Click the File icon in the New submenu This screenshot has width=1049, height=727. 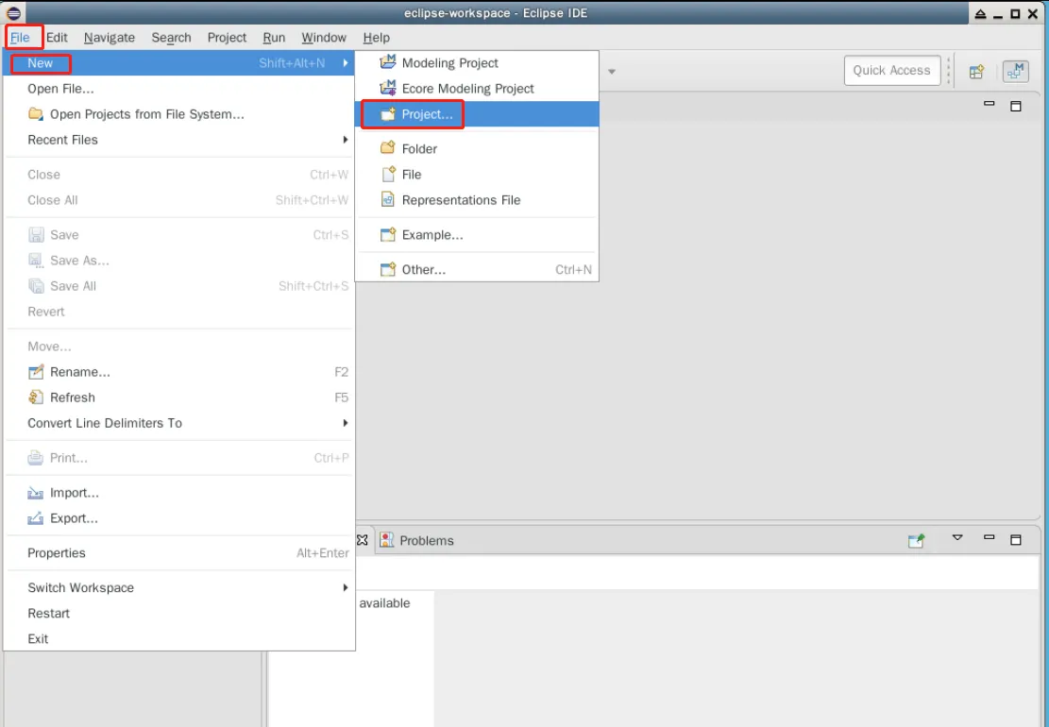point(388,174)
